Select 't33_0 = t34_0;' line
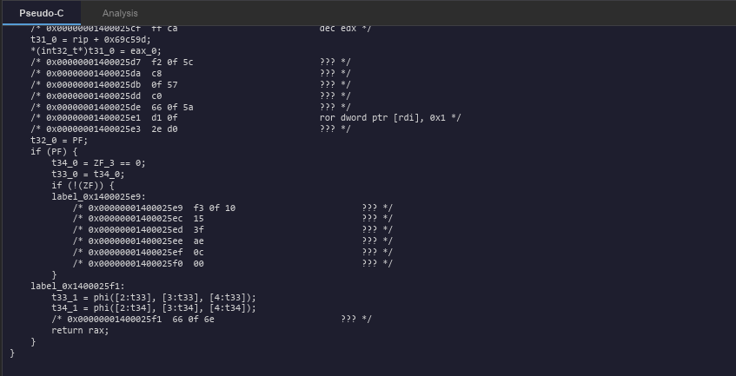The image size is (736, 376). (x=89, y=174)
